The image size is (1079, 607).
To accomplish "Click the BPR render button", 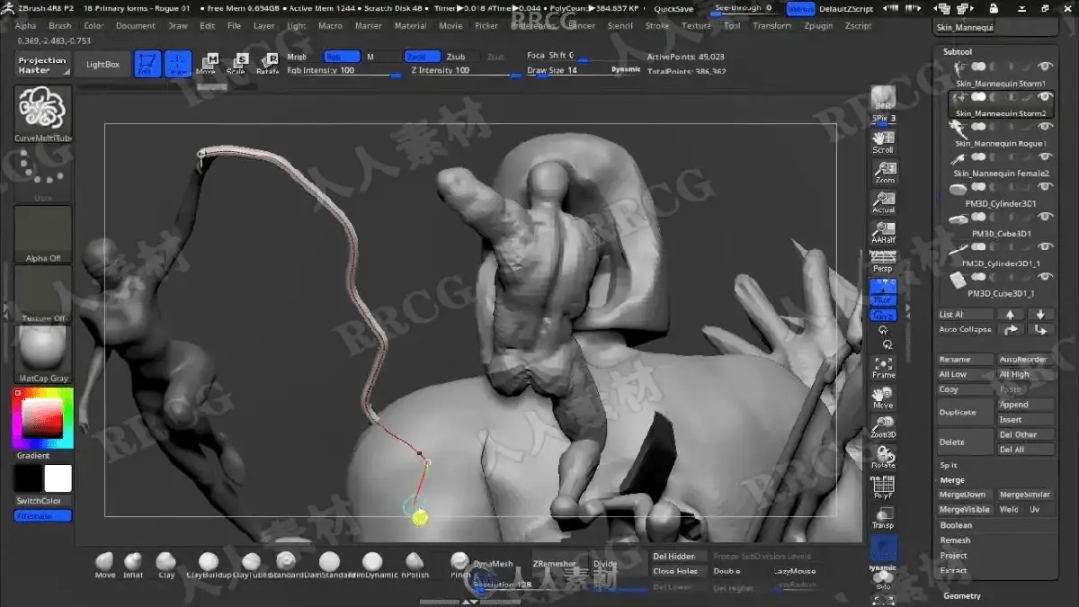I will (884, 97).
